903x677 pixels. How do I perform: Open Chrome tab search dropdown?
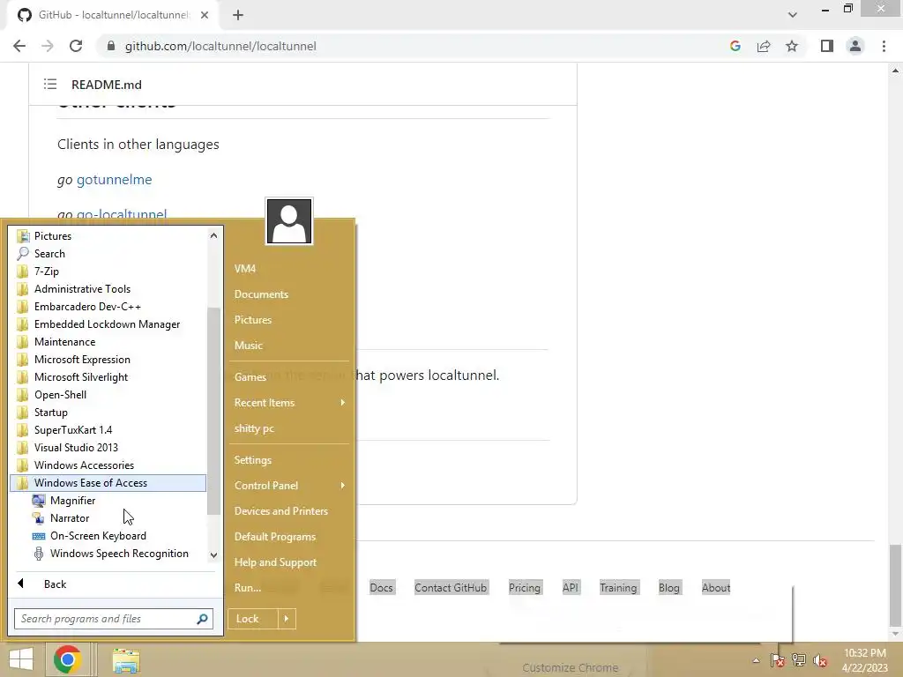pos(793,15)
